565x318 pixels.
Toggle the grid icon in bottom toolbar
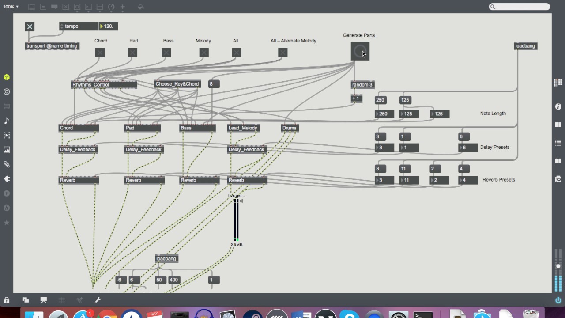pyautogui.click(x=62, y=300)
